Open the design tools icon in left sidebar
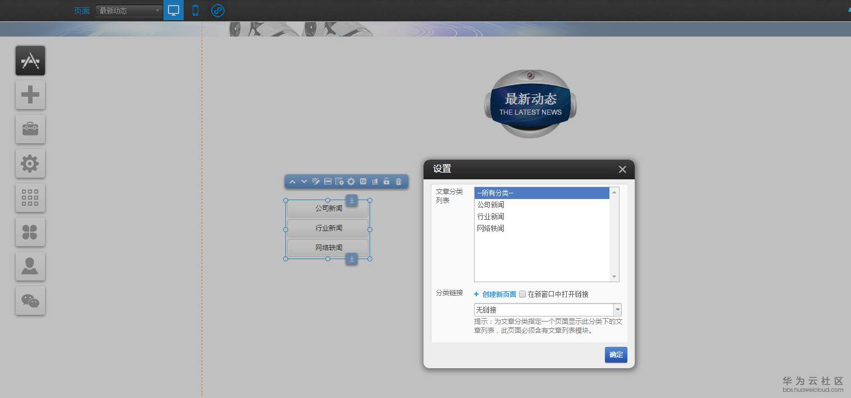Viewport: 851px width, 398px height. click(x=30, y=61)
